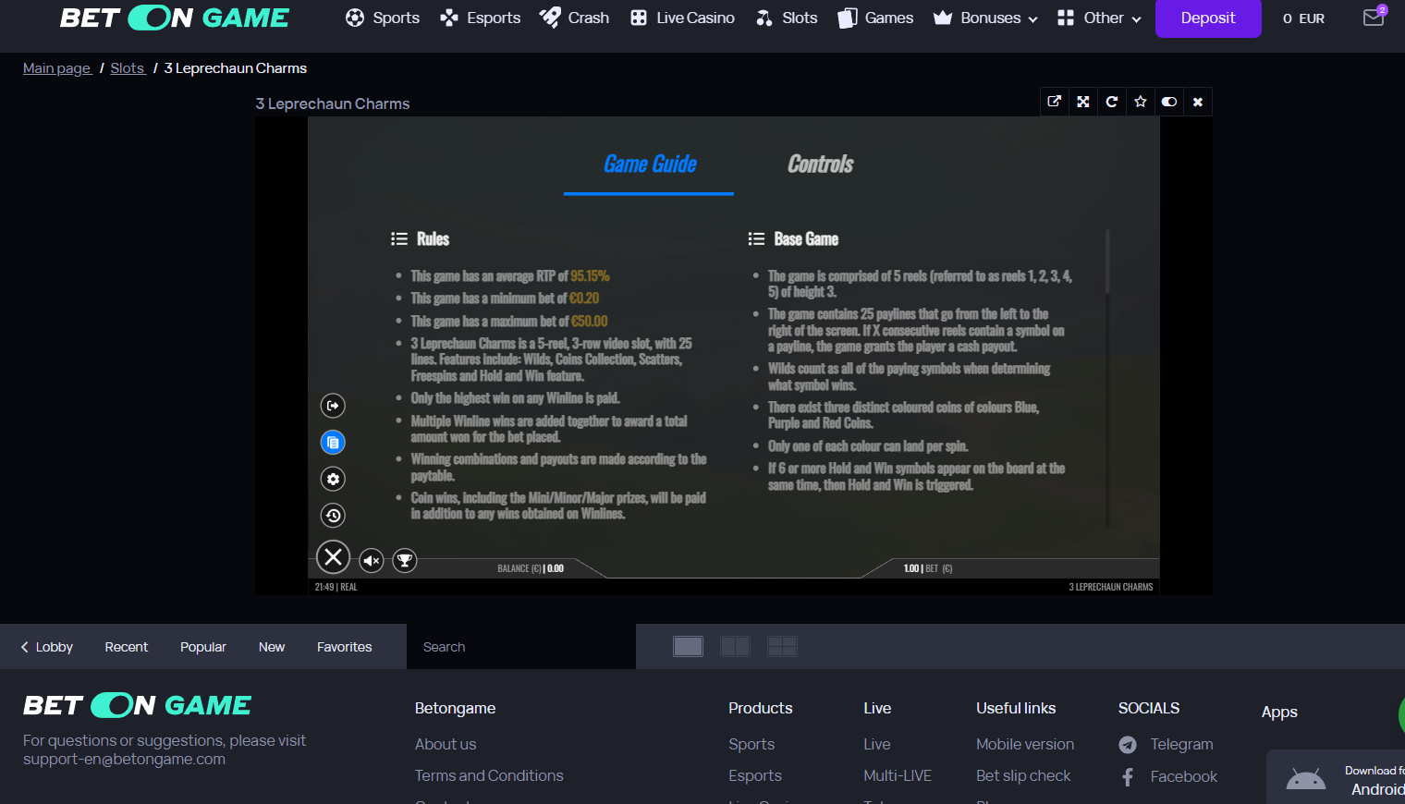Open game history clock icon
Viewport: 1405px width, 804px height.
[333, 516]
